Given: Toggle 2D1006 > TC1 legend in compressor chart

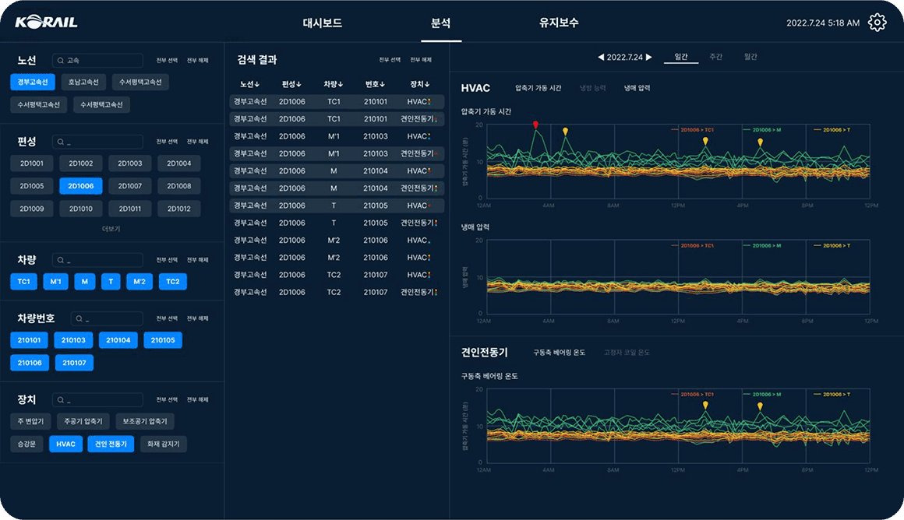Looking at the screenshot, I should pyautogui.click(x=692, y=130).
